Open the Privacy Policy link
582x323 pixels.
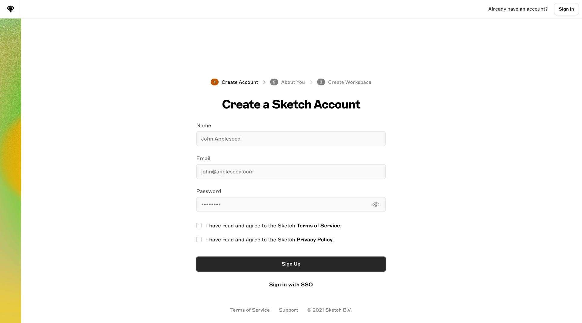coord(314,240)
